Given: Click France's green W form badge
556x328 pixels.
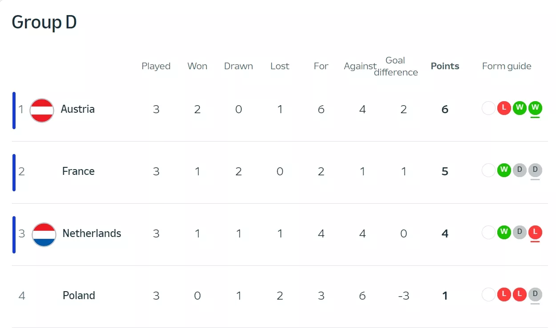Looking at the screenshot, I should pos(504,170).
